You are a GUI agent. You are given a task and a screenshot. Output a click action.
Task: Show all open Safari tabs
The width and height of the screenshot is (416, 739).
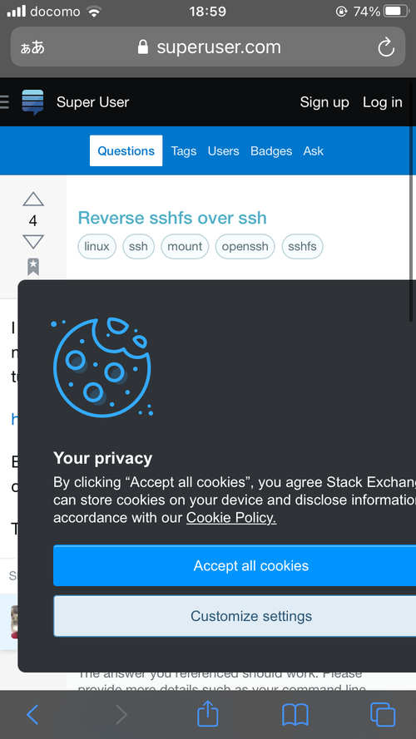pyautogui.click(x=383, y=715)
